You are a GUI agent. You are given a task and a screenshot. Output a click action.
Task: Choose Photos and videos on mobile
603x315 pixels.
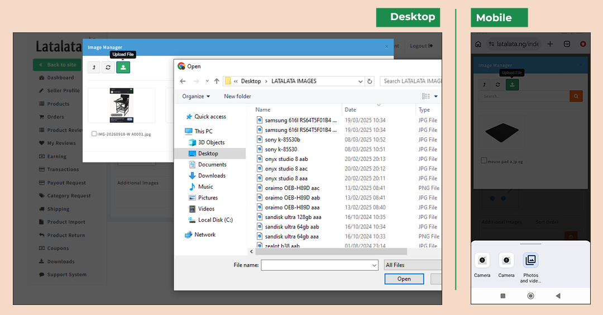[530, 268]
